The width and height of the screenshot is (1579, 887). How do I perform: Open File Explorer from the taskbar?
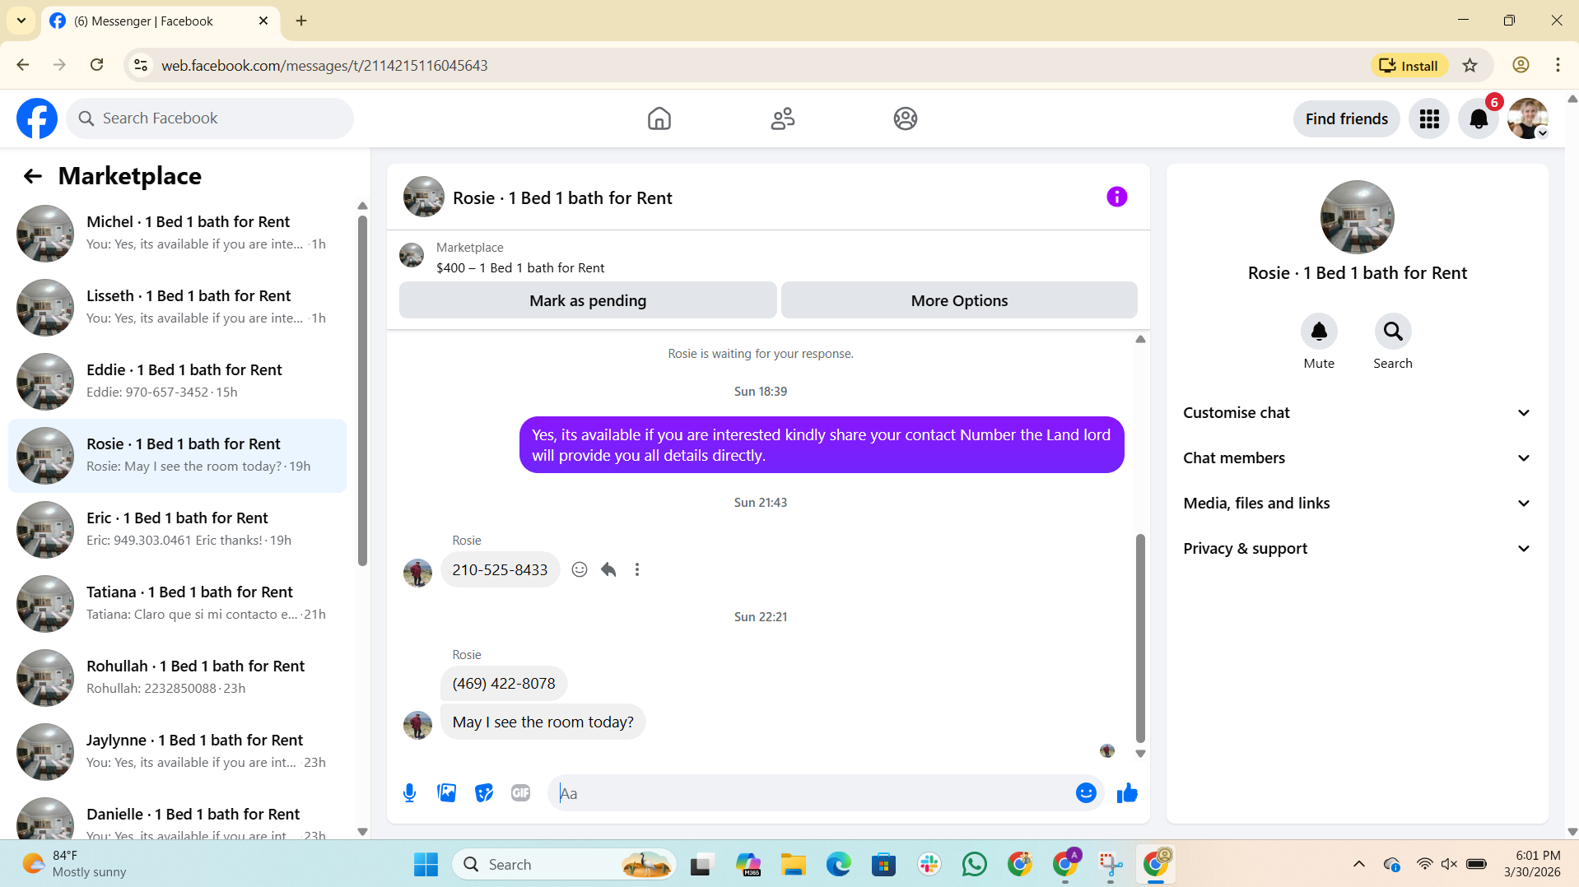794,865
